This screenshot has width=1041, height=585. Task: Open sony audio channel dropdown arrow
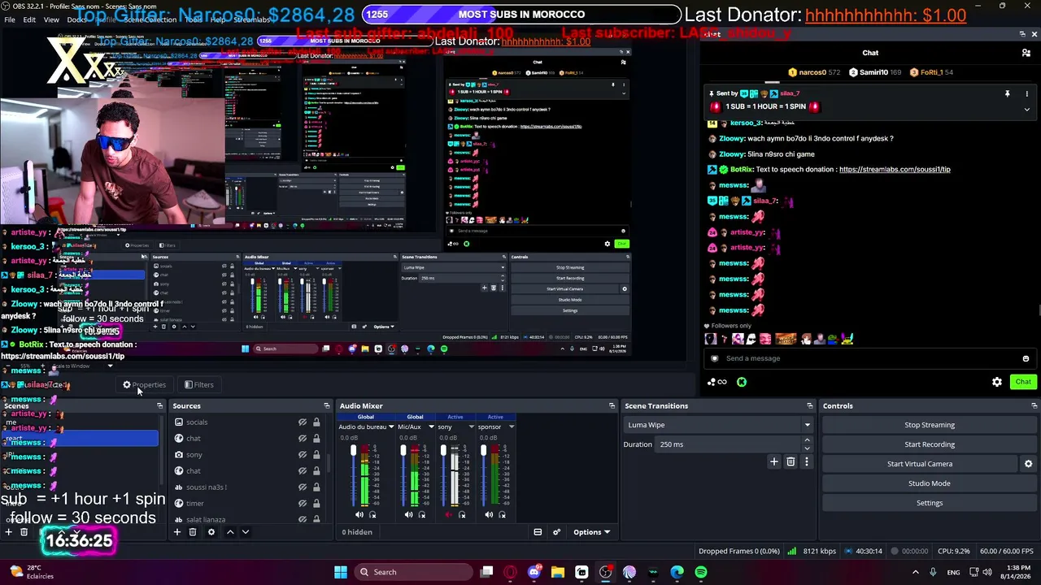[x=471, y=427]
